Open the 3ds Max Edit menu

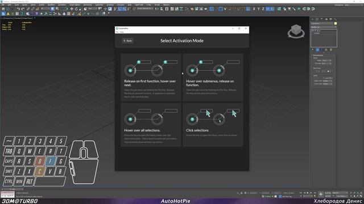tap(10, 5)
